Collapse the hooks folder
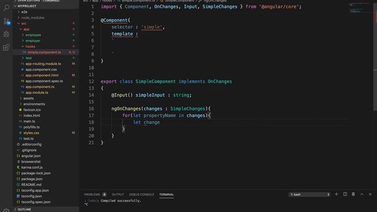377x212 pixels. pos(30,47)
